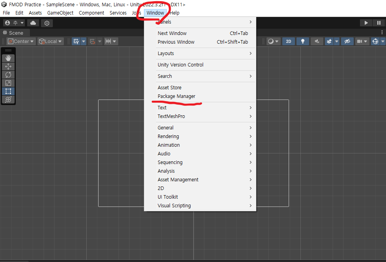Click the Unity Version Control toolbar icon

coord(47,23)
